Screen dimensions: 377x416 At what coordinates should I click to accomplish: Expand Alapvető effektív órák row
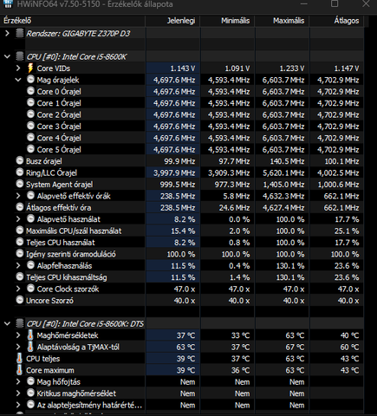(18, 196)
